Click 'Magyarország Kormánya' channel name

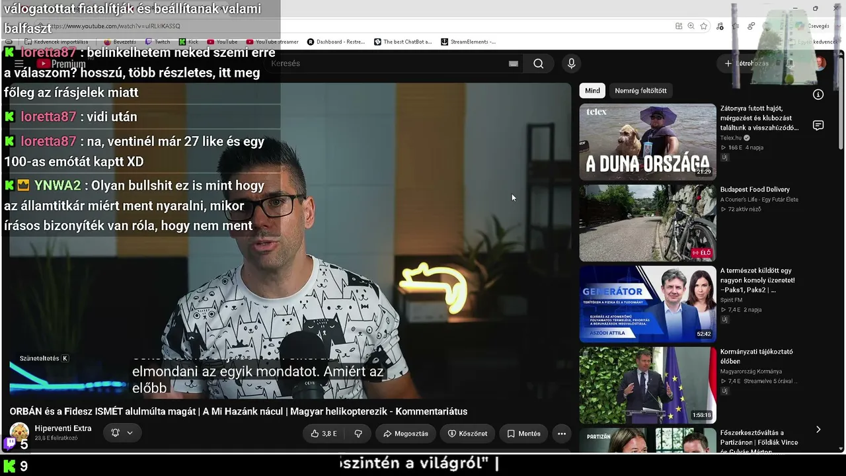751,372
